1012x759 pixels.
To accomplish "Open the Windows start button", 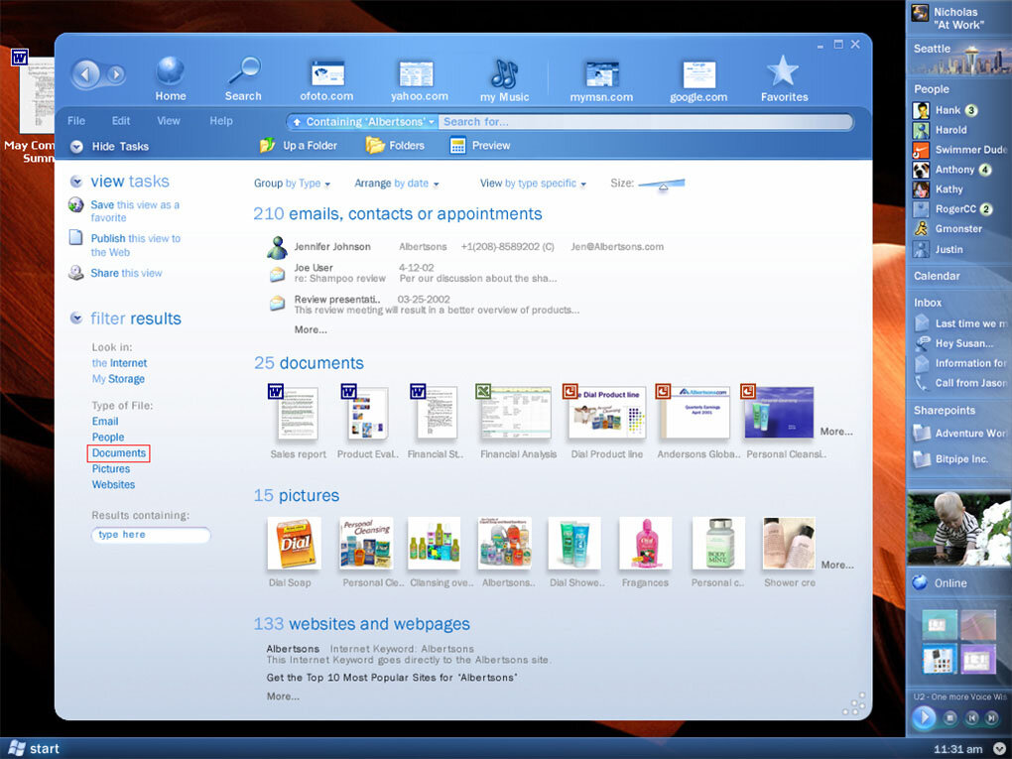I will (x=34, y=748).
